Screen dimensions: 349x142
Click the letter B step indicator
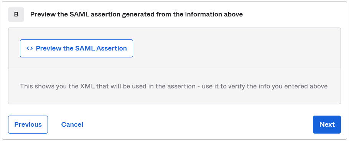(16, 15)
